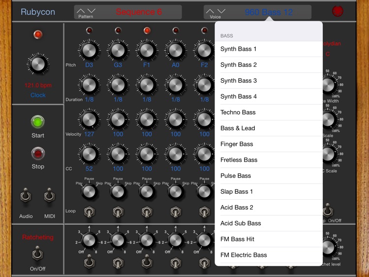
Task: Toggle the second step Loop switch
Action: click(x=118, y=212)
